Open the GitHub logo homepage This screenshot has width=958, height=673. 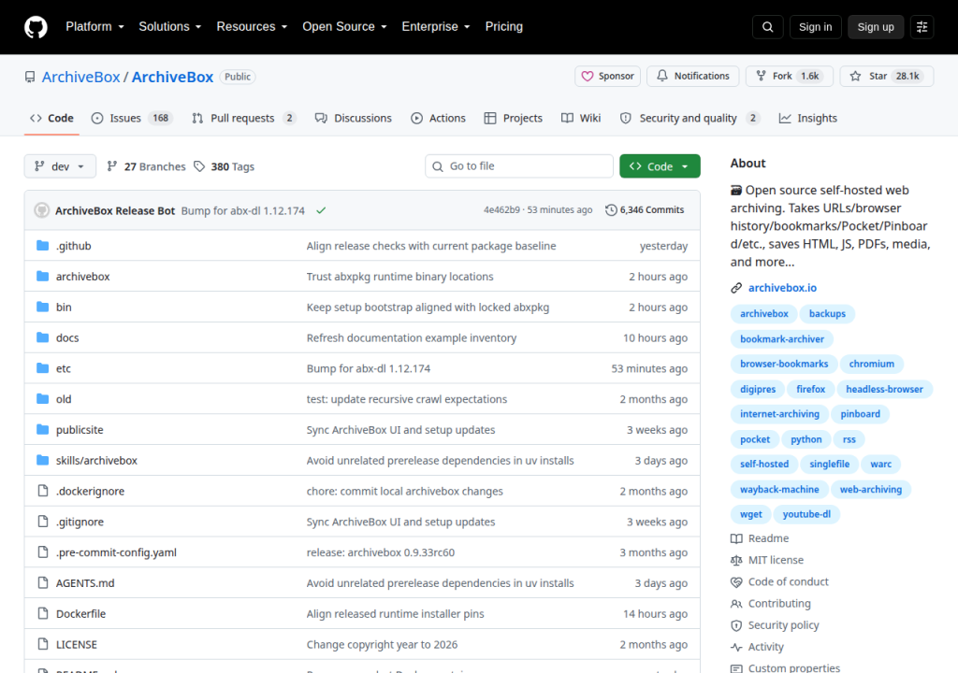[x=36, y=27]
